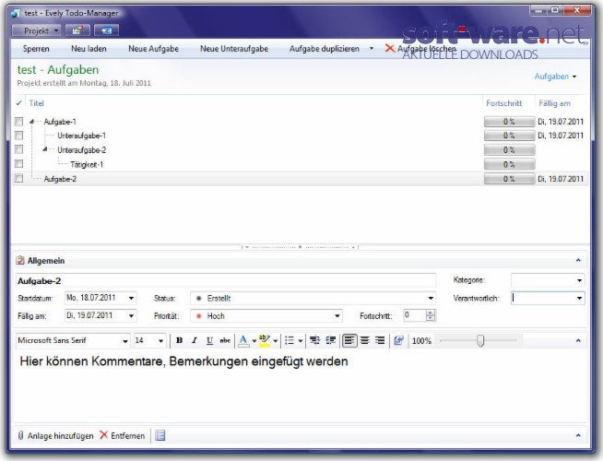The width and height of the screenshot is (603, 461).
Task: Open the Startdatum date picker
Action: pyautogui.click(x=131, y=298)
